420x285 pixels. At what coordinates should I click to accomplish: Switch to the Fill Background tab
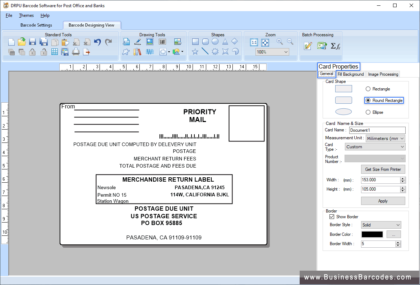pos(350,74)
